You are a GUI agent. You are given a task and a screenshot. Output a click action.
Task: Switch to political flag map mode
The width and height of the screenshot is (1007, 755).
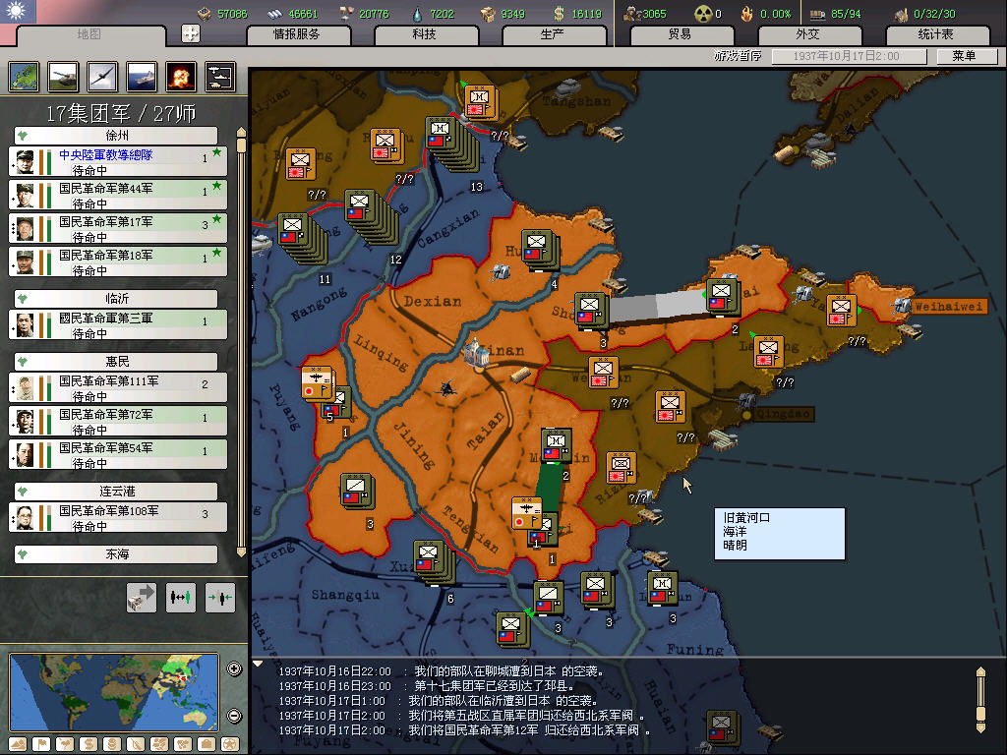coord(41,744)
